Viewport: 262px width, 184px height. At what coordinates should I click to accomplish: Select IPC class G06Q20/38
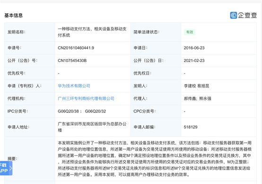68,111
